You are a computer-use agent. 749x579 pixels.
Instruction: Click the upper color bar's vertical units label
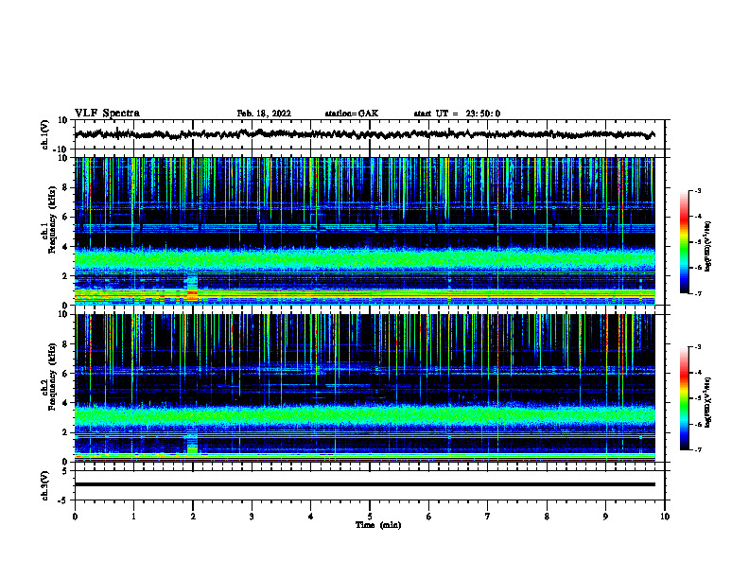[707, 246]
